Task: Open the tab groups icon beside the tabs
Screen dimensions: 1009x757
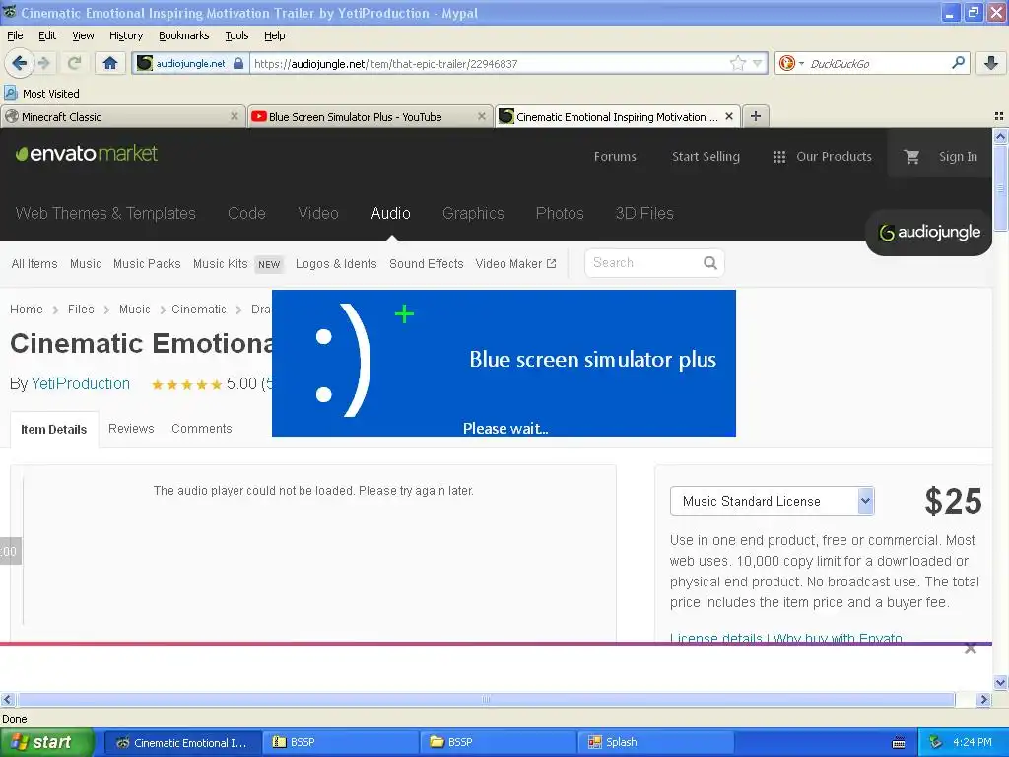Action: 999,116
